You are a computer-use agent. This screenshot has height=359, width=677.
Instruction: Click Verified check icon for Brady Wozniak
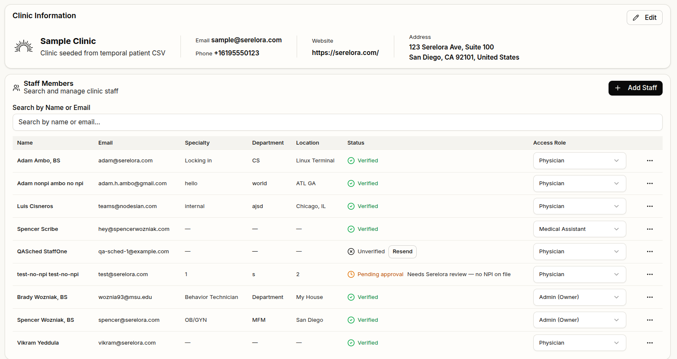(351, 297)
